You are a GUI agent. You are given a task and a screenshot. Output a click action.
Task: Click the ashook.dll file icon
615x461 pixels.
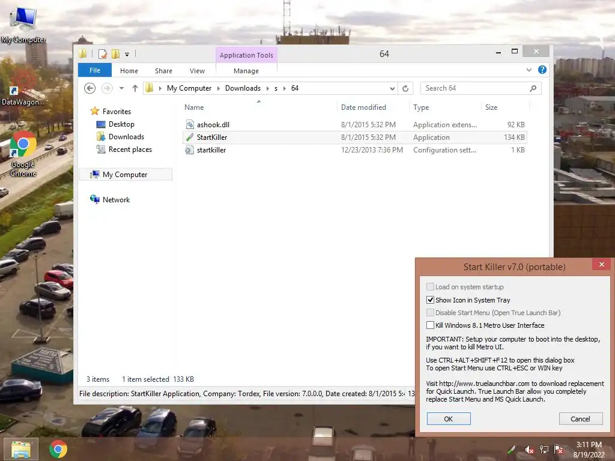pos(190,125)
